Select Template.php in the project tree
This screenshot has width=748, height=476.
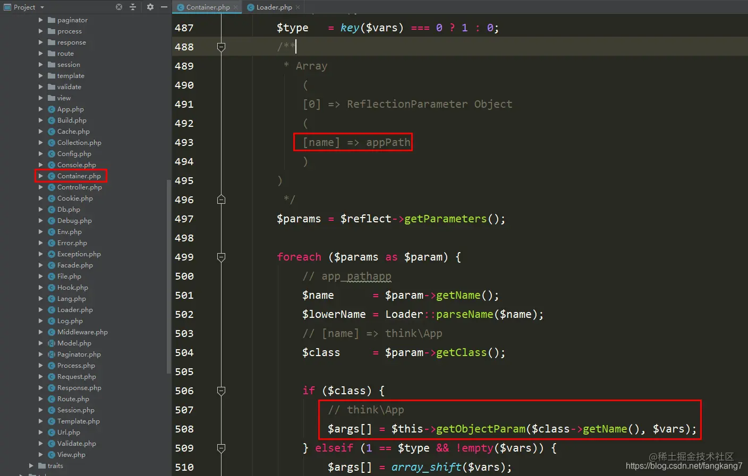pos(79,421)
